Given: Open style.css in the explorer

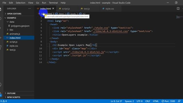Looking at the screenshot, I should [x=19, y=46].
